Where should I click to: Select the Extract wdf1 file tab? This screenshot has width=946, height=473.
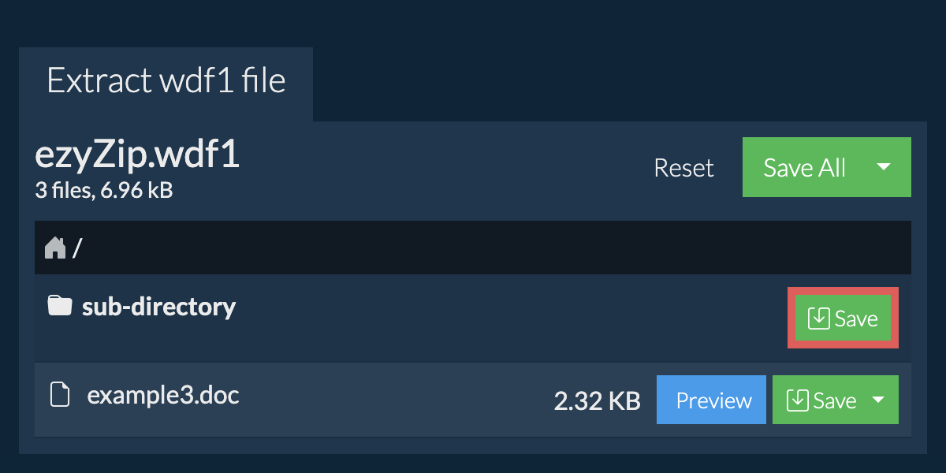[x=166, y=81]
